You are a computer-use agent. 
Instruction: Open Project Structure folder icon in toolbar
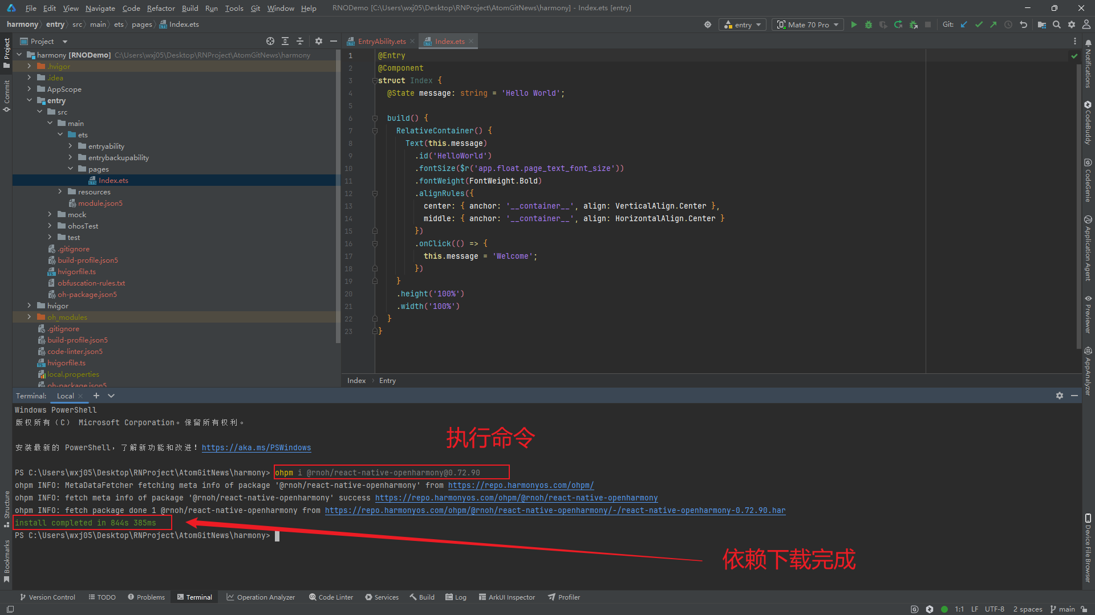[1042, 25]
